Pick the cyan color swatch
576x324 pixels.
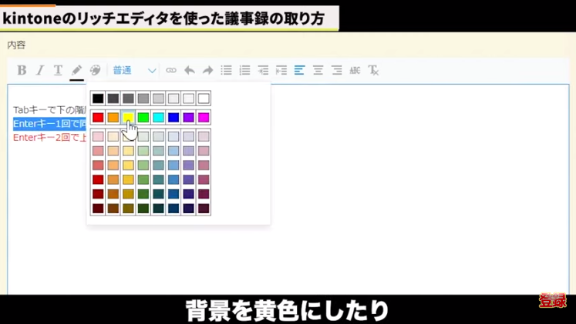158,117
